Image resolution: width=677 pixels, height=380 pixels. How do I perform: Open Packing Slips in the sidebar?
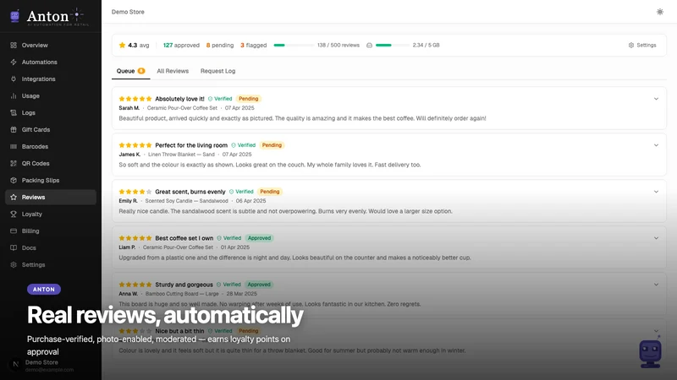(51, 180)
